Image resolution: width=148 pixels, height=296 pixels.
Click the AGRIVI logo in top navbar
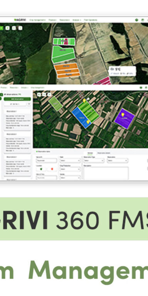pos(20,20)
